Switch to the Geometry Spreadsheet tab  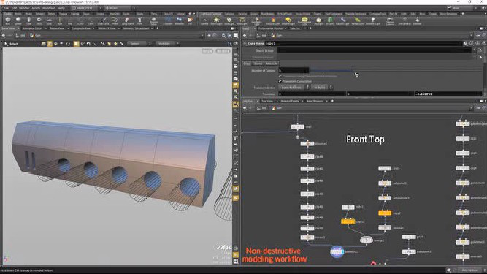pyautogui.click(x=136, y=28)
